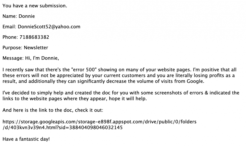
Task: Click the phone number 7188683382
Action: (x=34, y=37)
